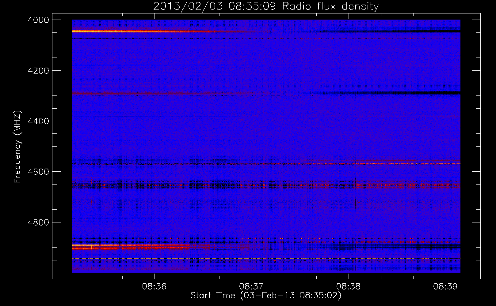The width and height of the screenshot is (496, 306).
Task: Click the 4000 frequency axis label
Action: pos(38,20)
